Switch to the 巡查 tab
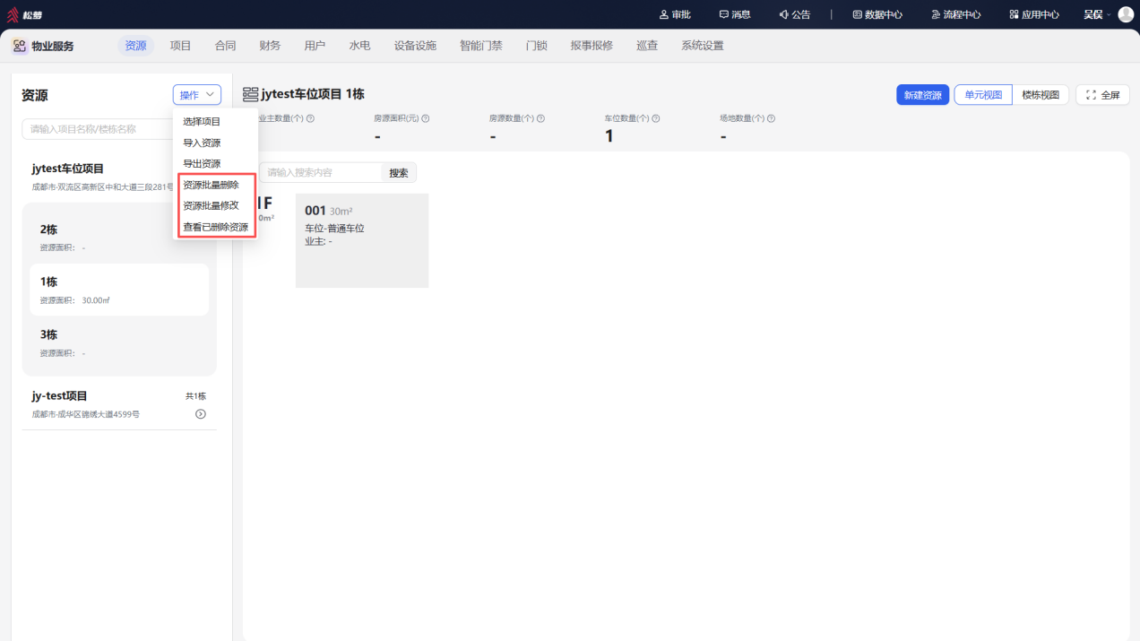 click(x=647, y=46)
